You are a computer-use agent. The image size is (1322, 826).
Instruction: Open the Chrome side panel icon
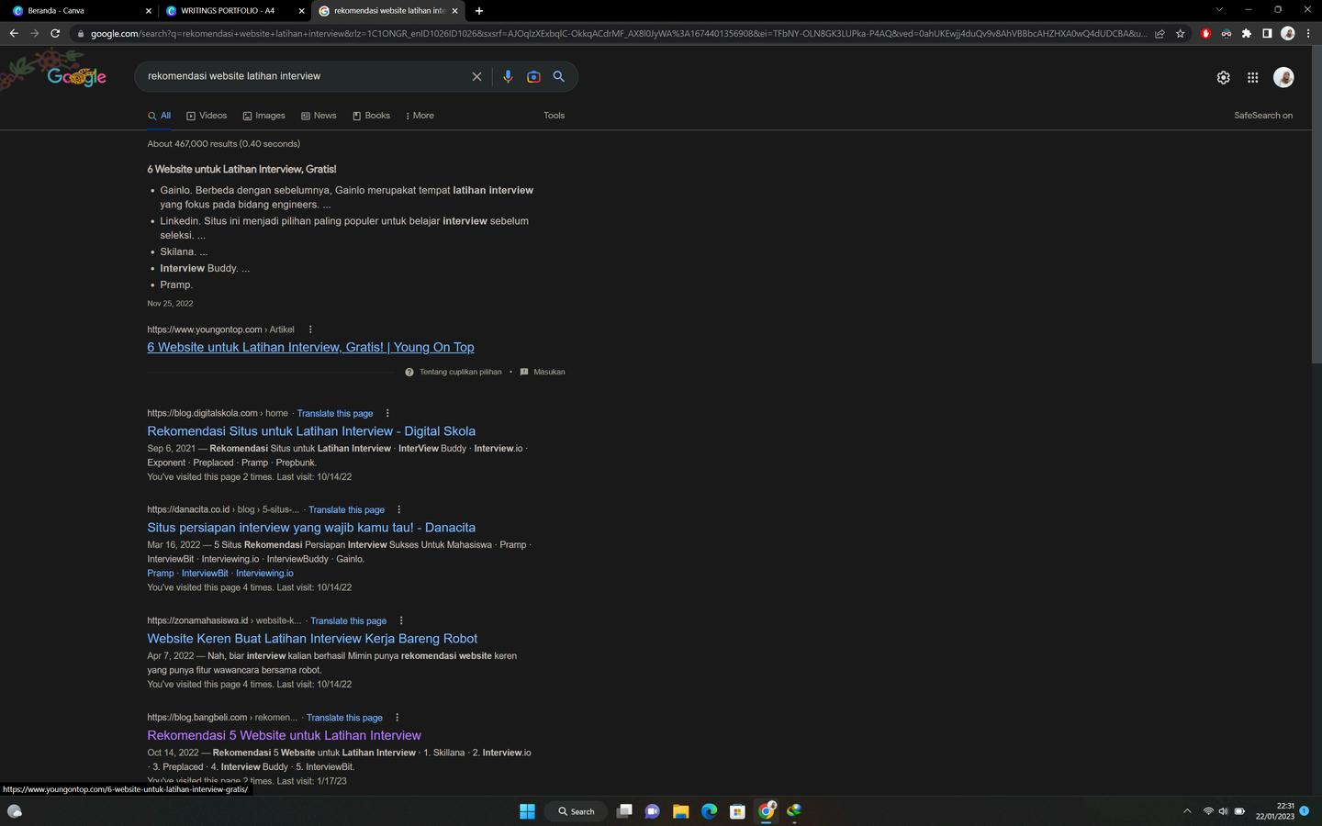[x=1267, y=33]
